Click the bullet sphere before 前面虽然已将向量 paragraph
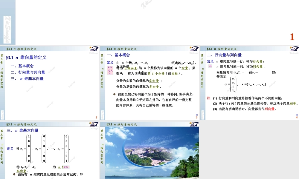The image size is (299, 179). click(x=115, y=94)
